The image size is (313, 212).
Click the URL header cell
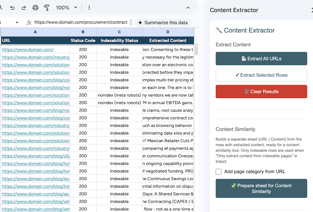tap(35, 40)
